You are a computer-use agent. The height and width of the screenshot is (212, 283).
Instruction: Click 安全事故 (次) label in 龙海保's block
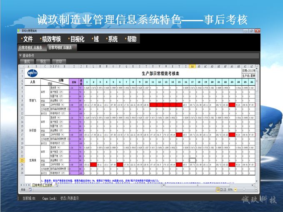[x=57, y=160]
